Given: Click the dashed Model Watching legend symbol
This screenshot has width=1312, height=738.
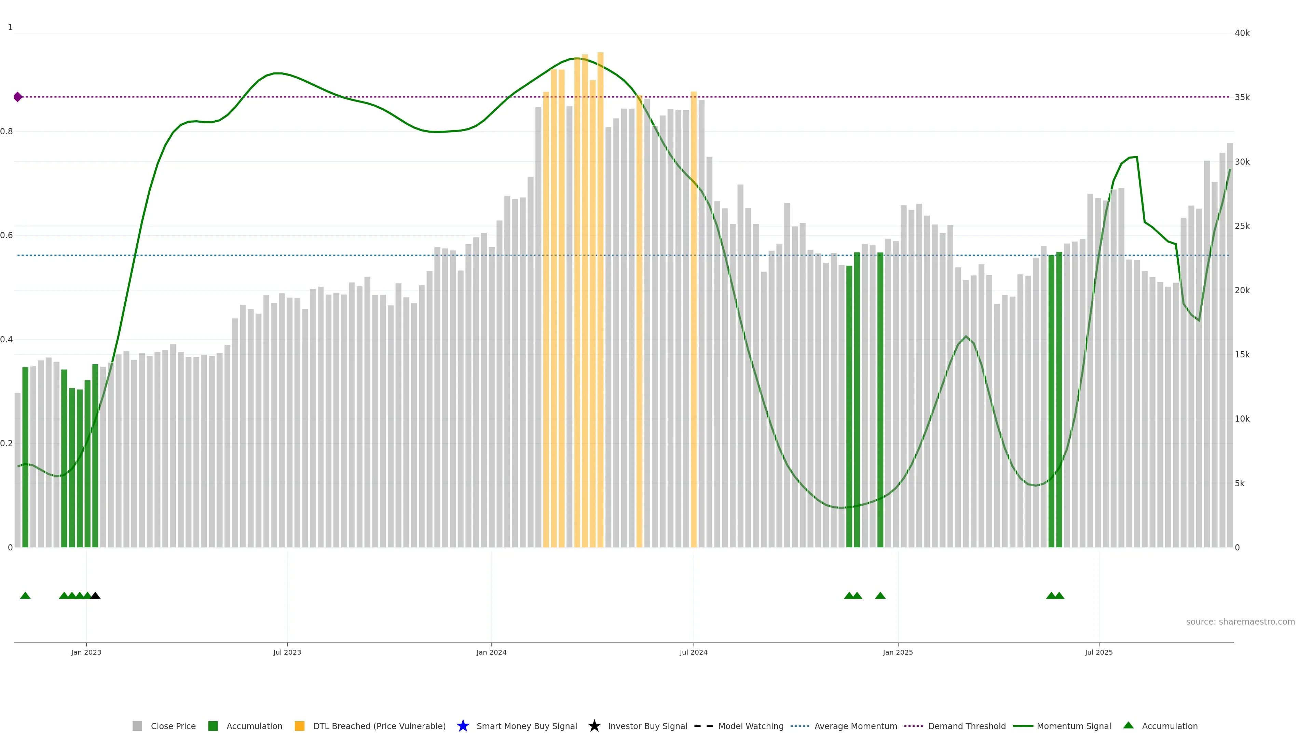Looking at the screenshot, I should [703, 726].
